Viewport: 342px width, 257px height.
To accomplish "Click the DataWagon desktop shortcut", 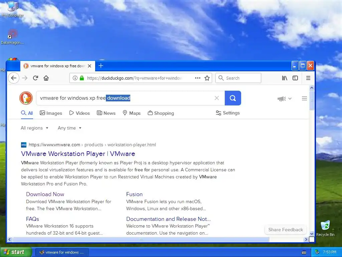I will [12, 37].
